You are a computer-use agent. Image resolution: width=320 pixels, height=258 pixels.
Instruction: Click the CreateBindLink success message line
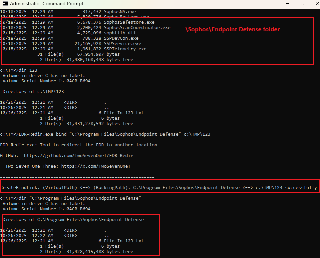pyautogui.click(x=159, y=188)
